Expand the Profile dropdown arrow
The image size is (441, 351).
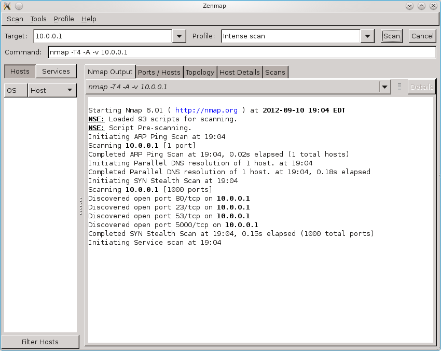click(367, 36)
